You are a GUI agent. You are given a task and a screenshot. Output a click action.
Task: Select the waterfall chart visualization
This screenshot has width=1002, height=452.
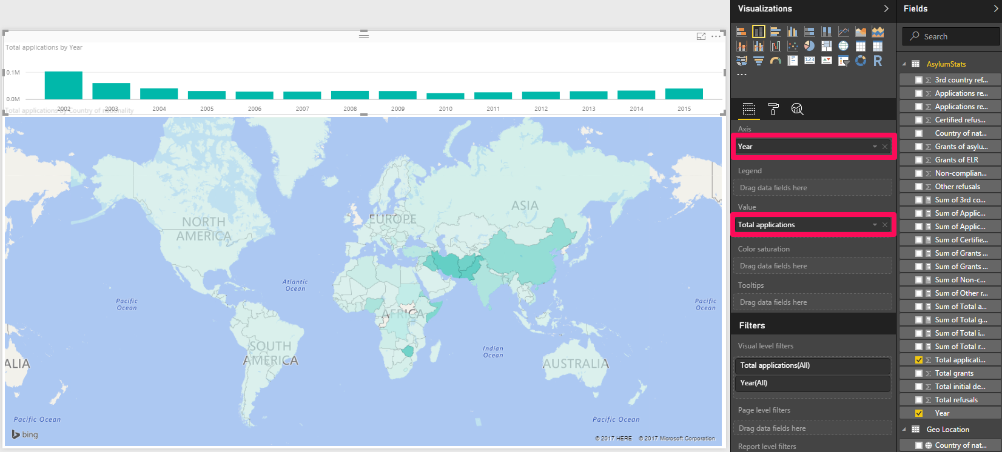pos(775,46)
